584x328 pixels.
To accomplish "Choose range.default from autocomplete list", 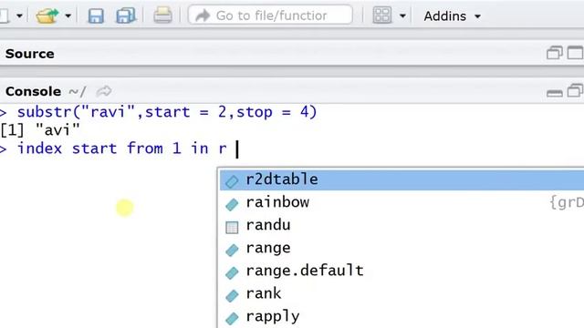I will pyautogui.click(x=401, y=271).
